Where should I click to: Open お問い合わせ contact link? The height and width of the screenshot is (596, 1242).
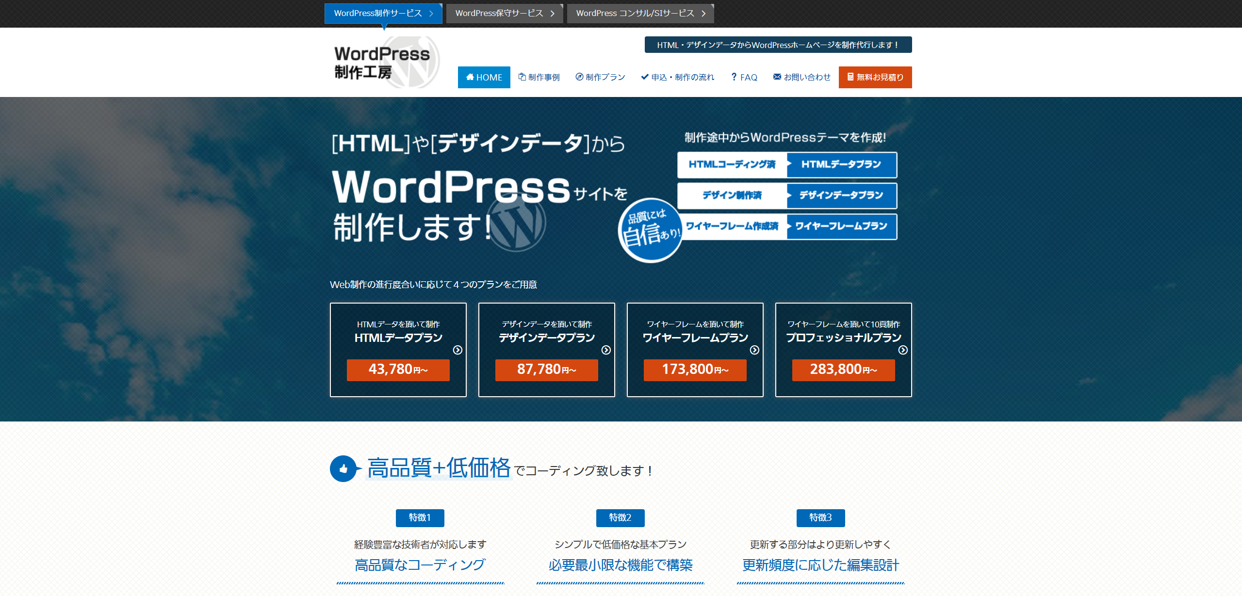pos(801,78)
